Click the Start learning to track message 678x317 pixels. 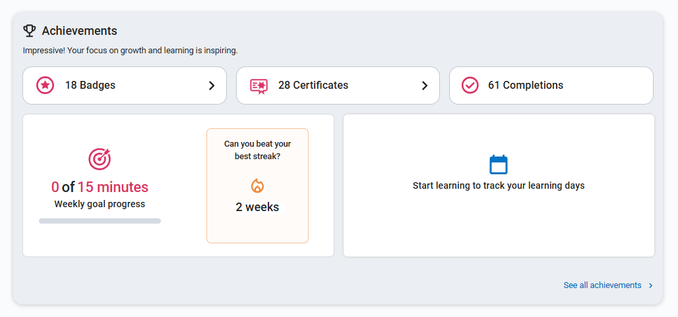pyautogui.click(x=499, y=185)
